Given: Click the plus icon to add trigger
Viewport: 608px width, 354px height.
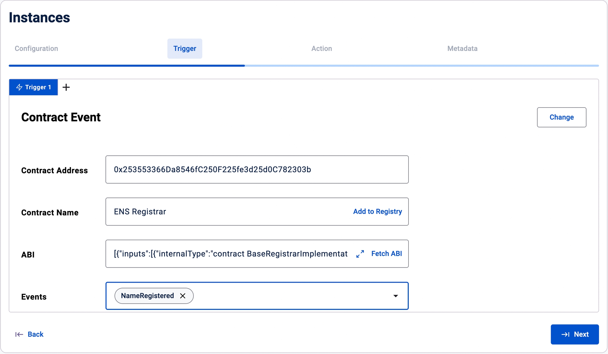Looking at the screenshot, I should click(x=66, y=87).
